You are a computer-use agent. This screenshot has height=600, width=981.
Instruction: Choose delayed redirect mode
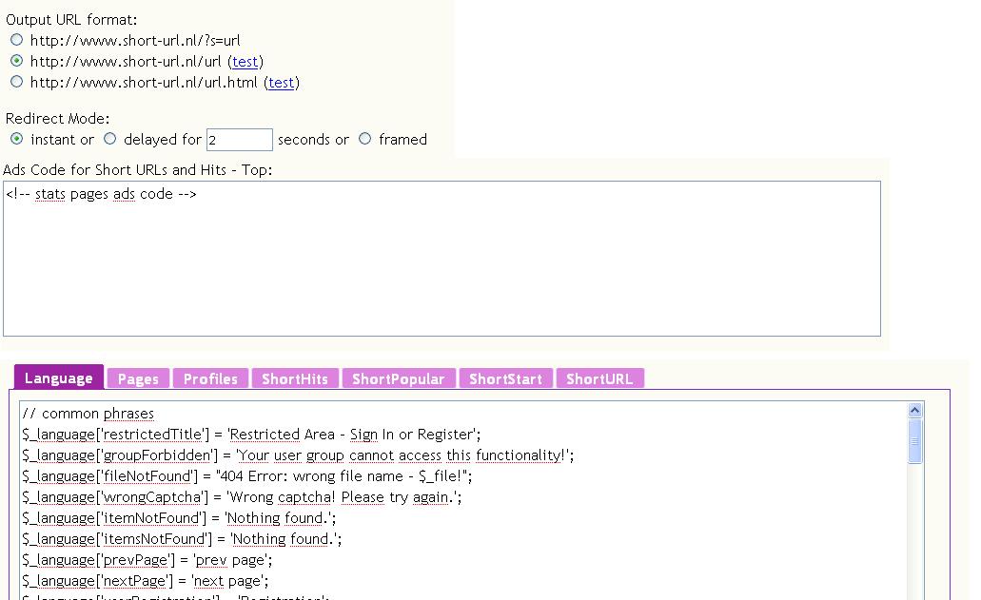coord(110,139)
